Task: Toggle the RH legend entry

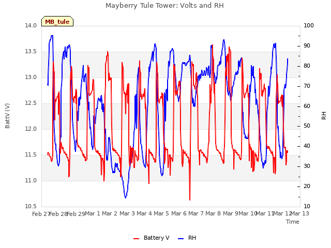Action: 187,238
